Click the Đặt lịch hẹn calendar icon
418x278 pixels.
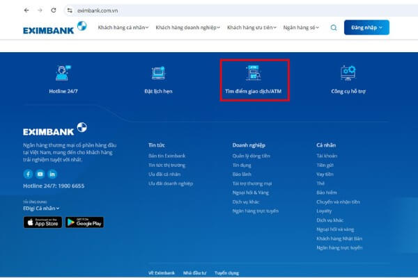tap(158, 73)
